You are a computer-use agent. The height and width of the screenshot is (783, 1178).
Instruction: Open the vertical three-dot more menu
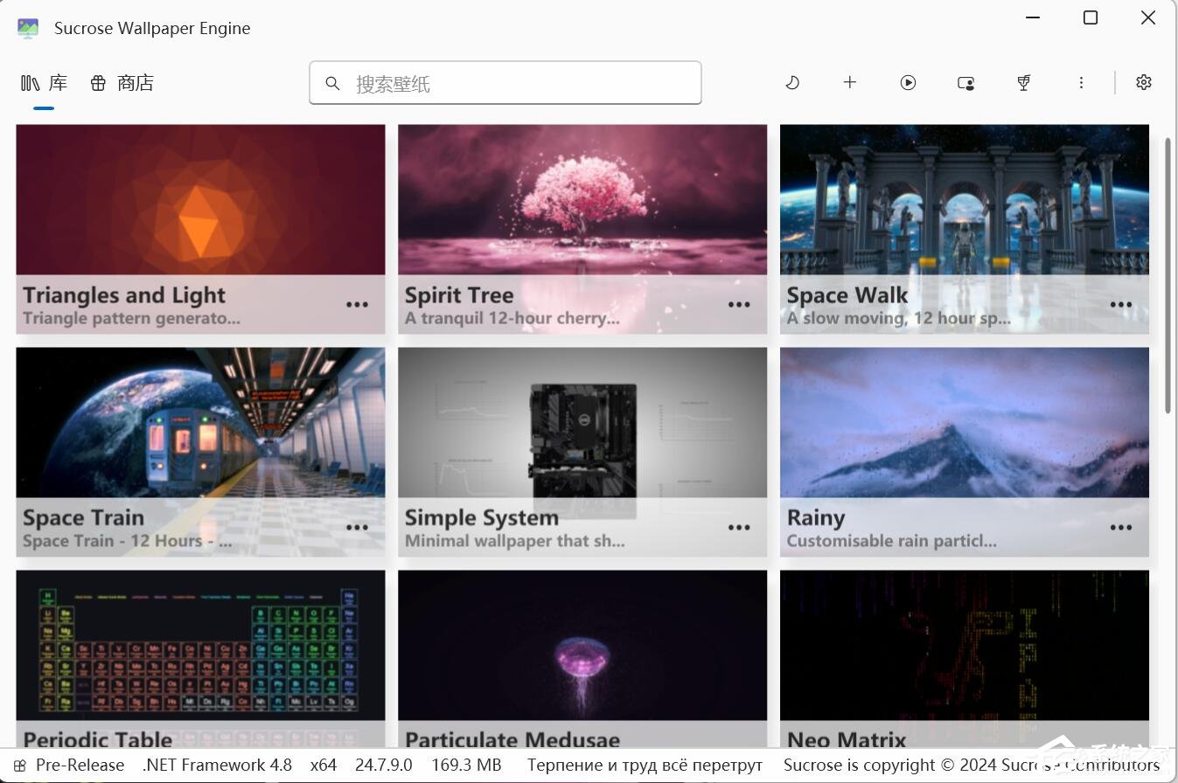coord(1081,82)
